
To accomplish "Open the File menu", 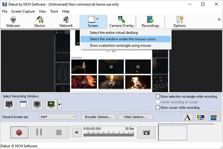I will point(5,11).
